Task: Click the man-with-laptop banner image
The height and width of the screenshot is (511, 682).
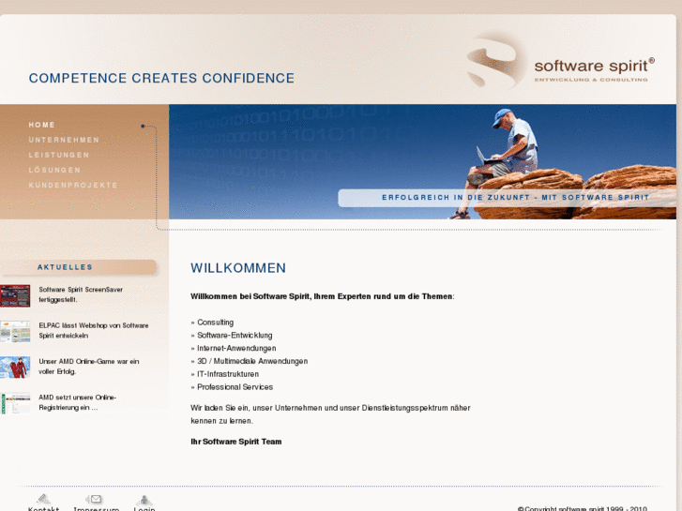Action: (422, 161)
